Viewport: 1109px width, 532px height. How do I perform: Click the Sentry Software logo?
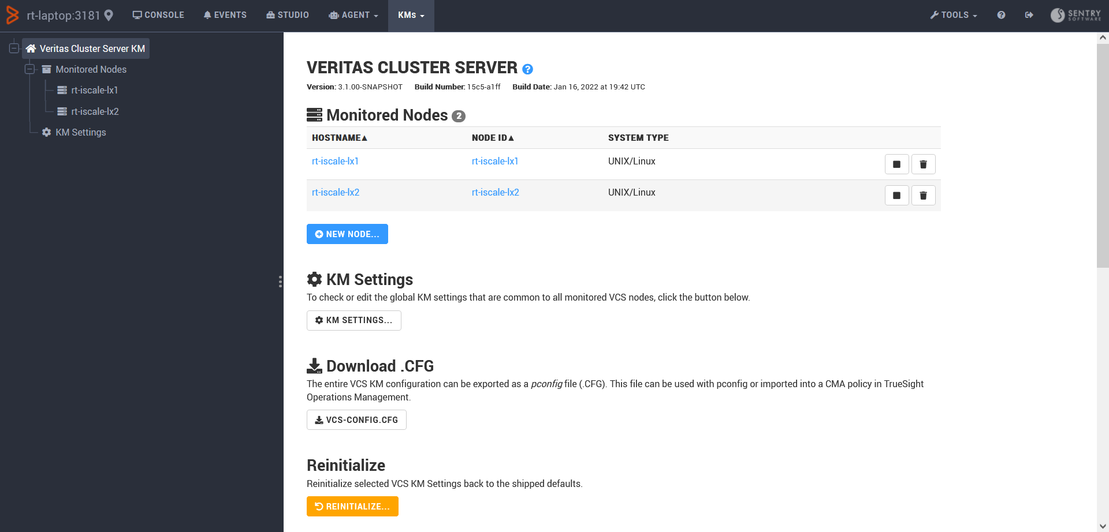pos(1075,15)
